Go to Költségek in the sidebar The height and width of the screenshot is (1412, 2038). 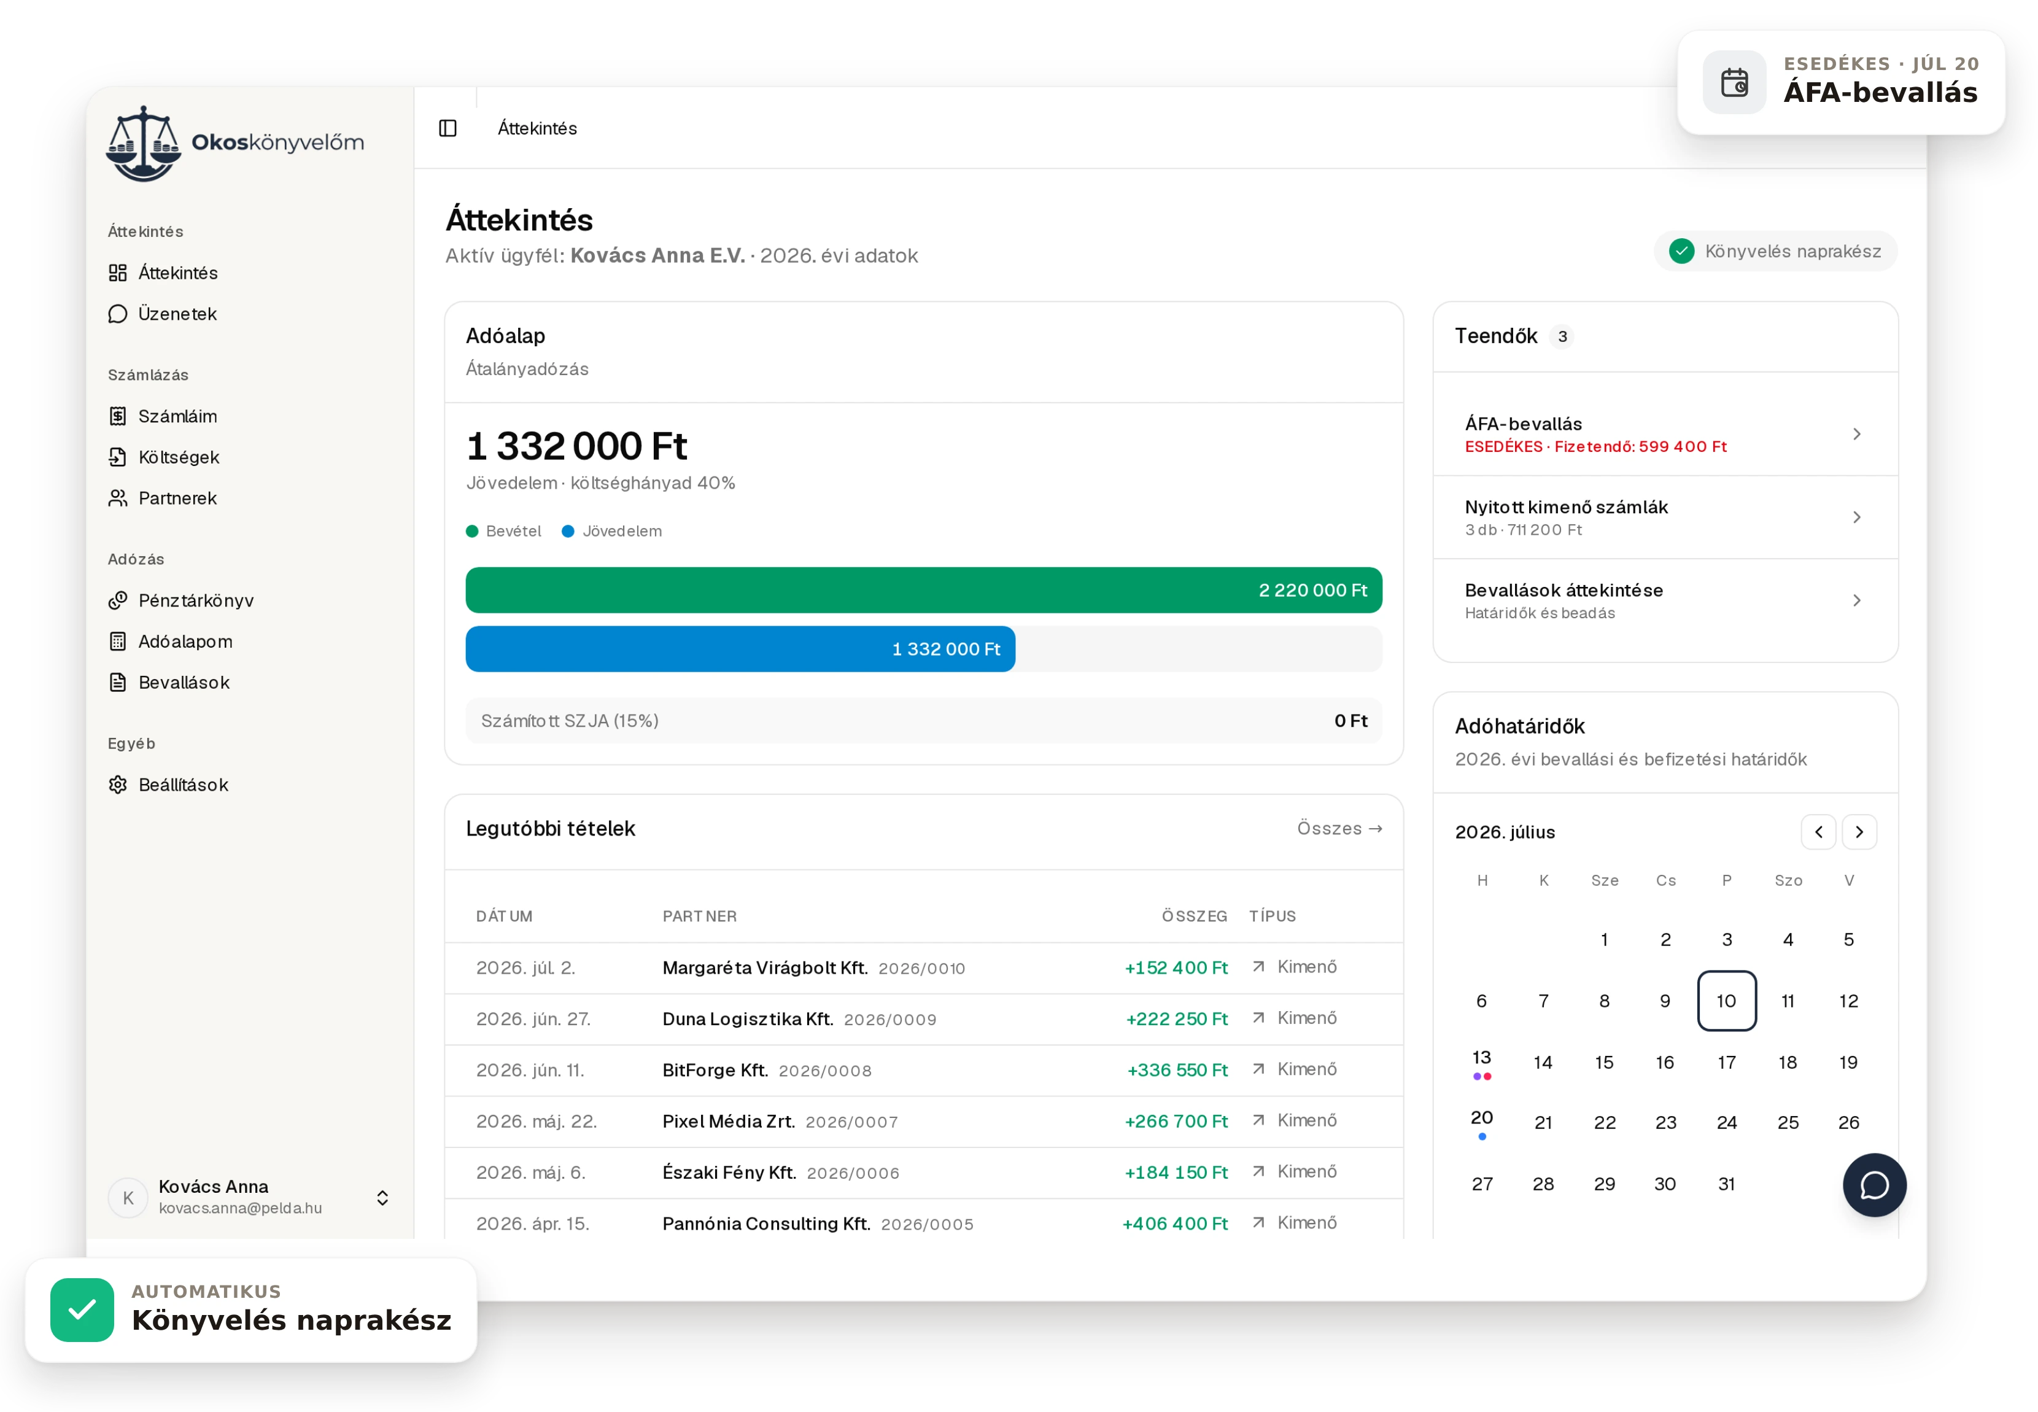pos(178,457)
